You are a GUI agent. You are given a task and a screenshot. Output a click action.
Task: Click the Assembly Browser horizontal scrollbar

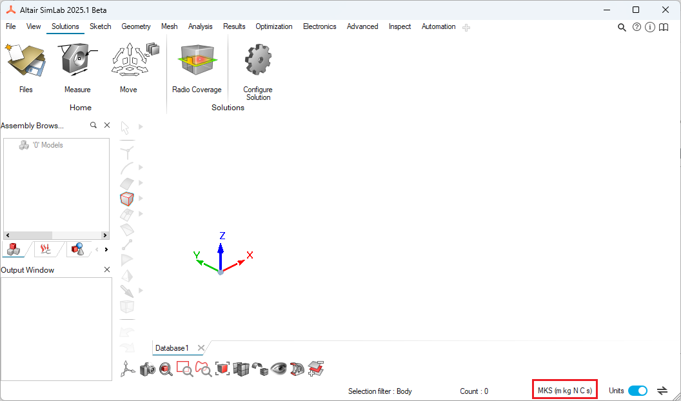click(56, 235)
